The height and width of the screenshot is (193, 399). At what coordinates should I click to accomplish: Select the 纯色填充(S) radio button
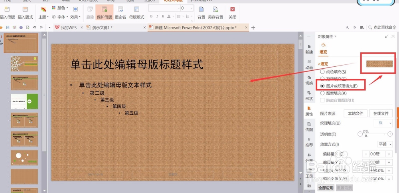pyautogui.click(x=322, y=72)
